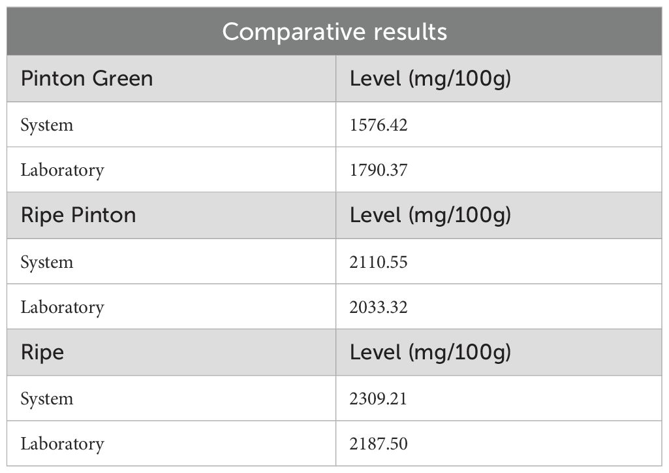Click the value 2187.50
The width and height of the screenshot is (669, 473).
pyautogui.click(x=379, y=444)
